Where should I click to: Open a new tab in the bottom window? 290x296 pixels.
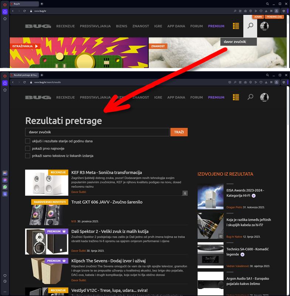pos(42,75)
